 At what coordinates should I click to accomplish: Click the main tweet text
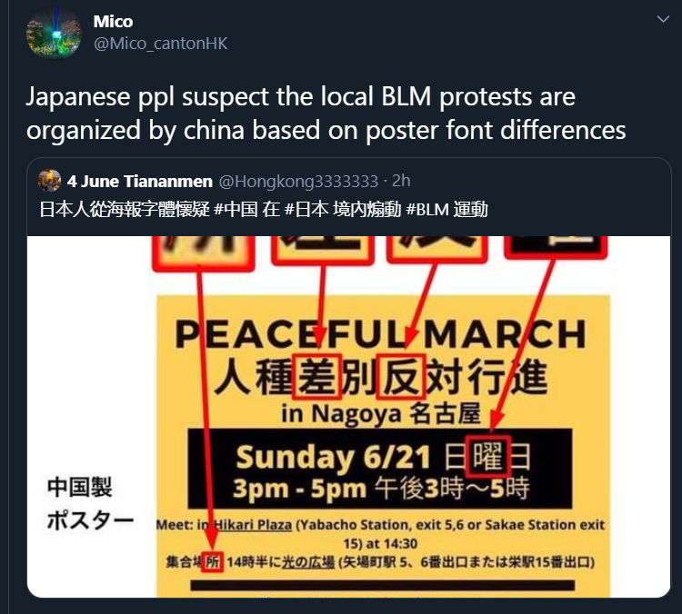coord(326,113)
